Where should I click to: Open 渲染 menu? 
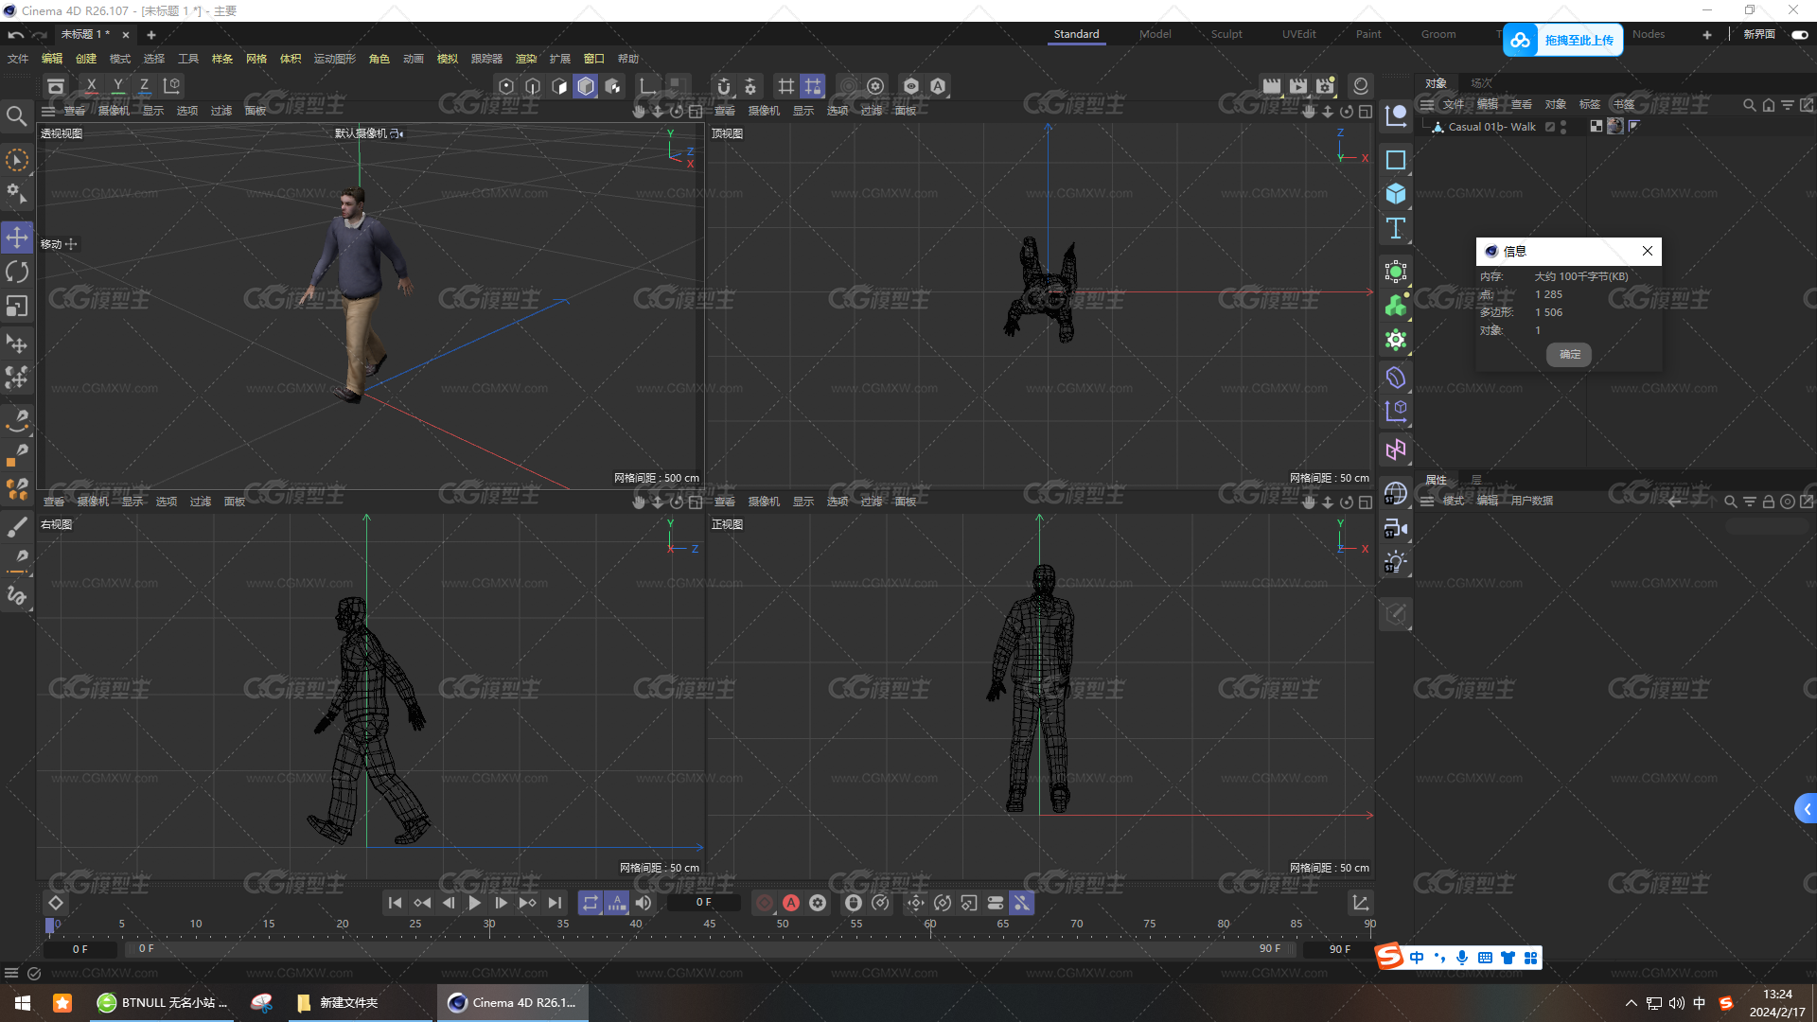pos(526,59)
